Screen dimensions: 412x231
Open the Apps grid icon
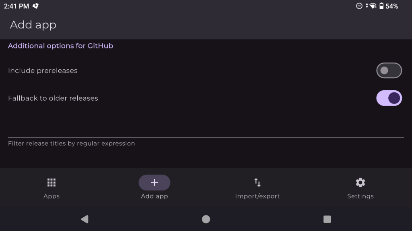[x=51, y=183]
